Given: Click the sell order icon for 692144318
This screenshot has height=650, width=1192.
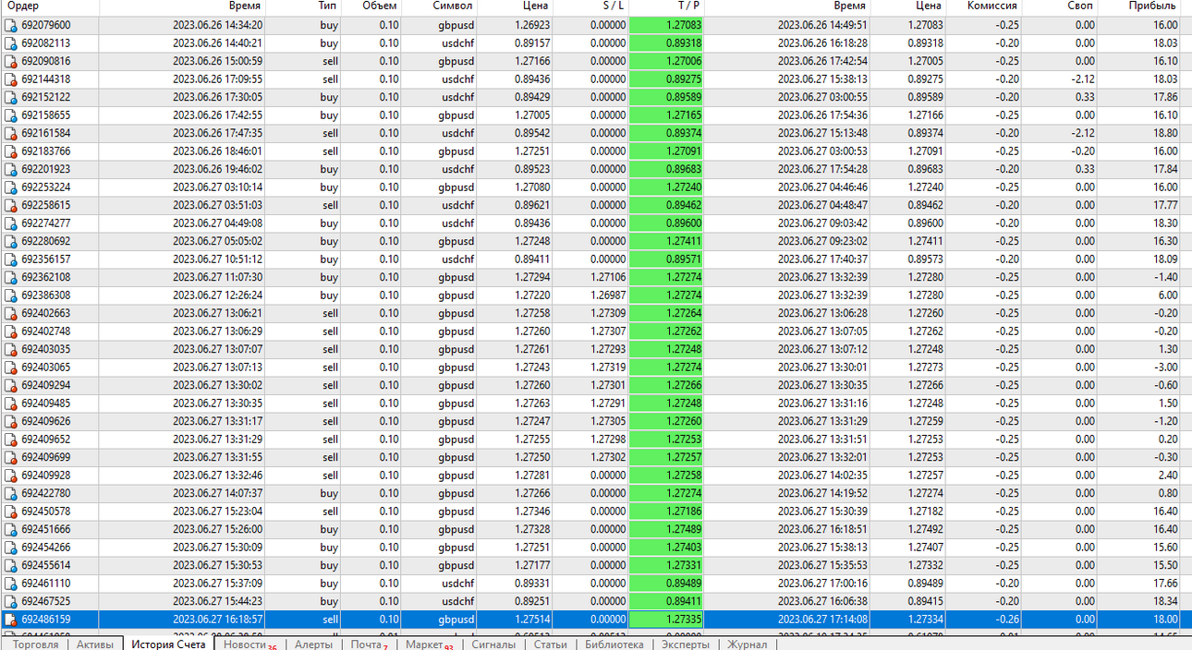Looking at the screenshot, I should 11,79.
